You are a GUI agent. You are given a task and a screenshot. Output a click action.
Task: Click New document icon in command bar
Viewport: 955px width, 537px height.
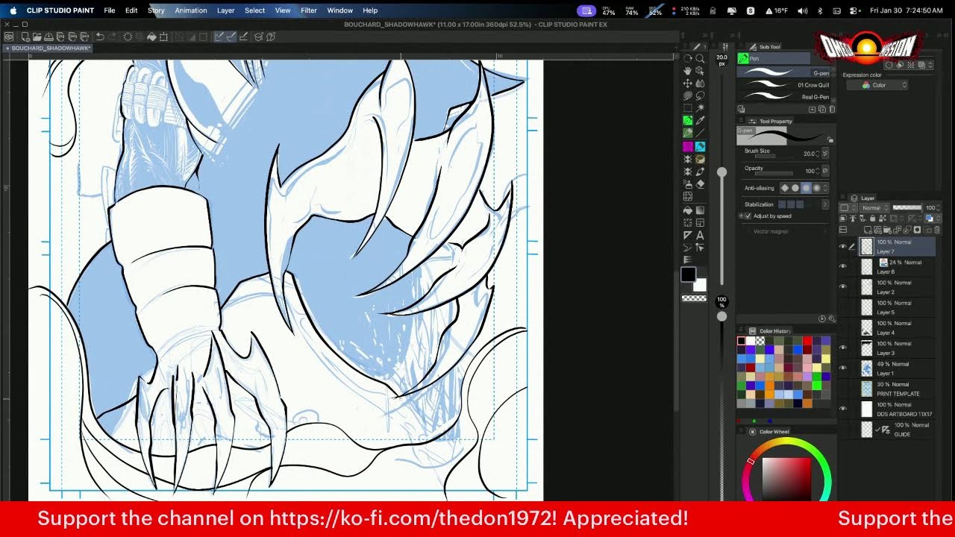[x=25, y=37]
